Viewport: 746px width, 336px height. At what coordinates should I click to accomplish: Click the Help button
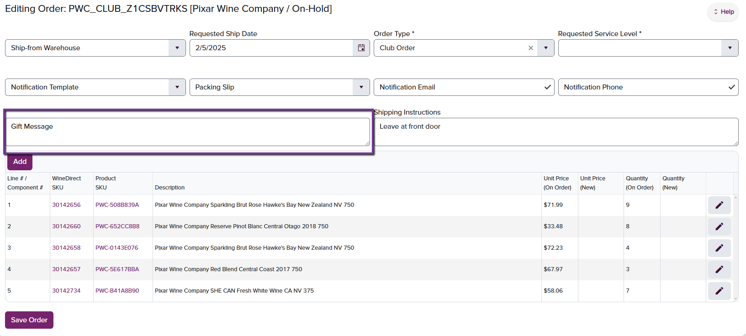pyautogui.click(x=724, y=12)
